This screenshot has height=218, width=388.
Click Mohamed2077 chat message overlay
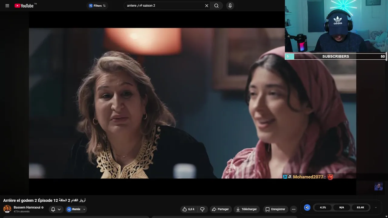click(308, 177)
